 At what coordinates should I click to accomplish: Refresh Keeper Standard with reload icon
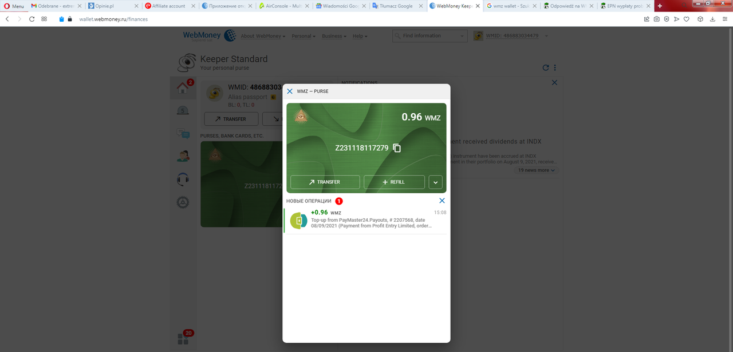point(546,67)
